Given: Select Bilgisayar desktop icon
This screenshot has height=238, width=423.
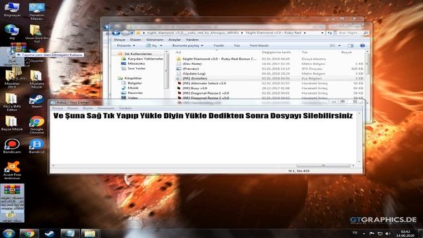Looking at the screenshot, I should [x=12, y=9].
